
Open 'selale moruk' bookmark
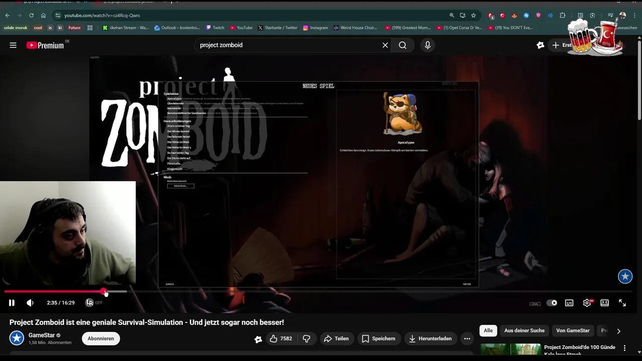click(16, 28)
